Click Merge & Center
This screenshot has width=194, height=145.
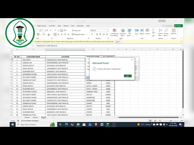78,34
